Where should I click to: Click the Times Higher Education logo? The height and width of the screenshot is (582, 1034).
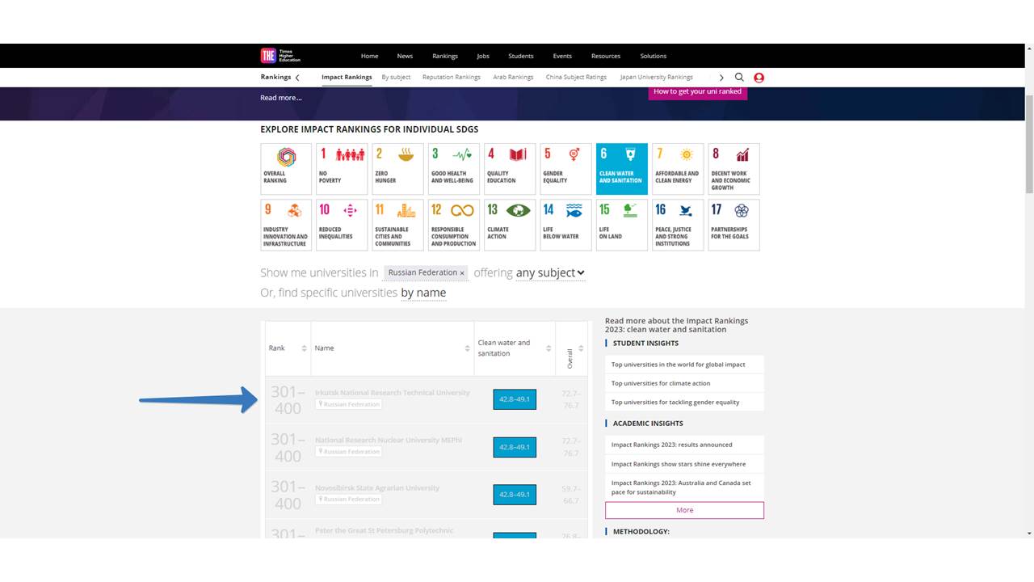280,56
